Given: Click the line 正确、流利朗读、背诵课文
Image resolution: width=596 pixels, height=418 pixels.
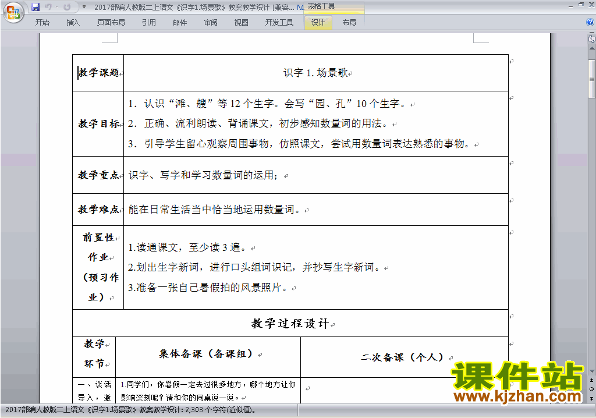Looking at the screenshot, I should point(260,123).
